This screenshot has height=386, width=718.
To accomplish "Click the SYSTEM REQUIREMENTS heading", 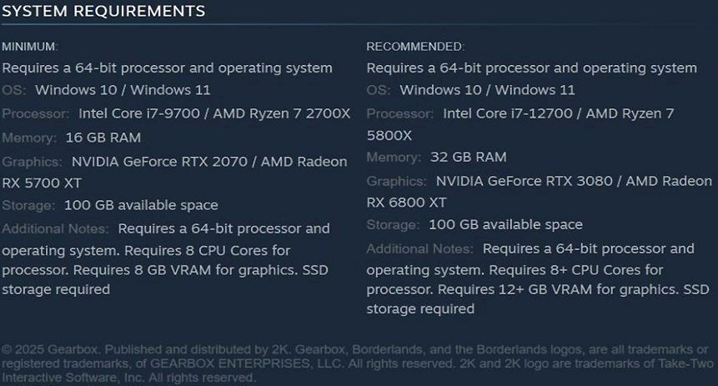I will pyautogui.click(x=103, y=11).
